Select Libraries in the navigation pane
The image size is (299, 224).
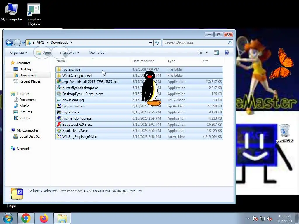coord(23,94)
